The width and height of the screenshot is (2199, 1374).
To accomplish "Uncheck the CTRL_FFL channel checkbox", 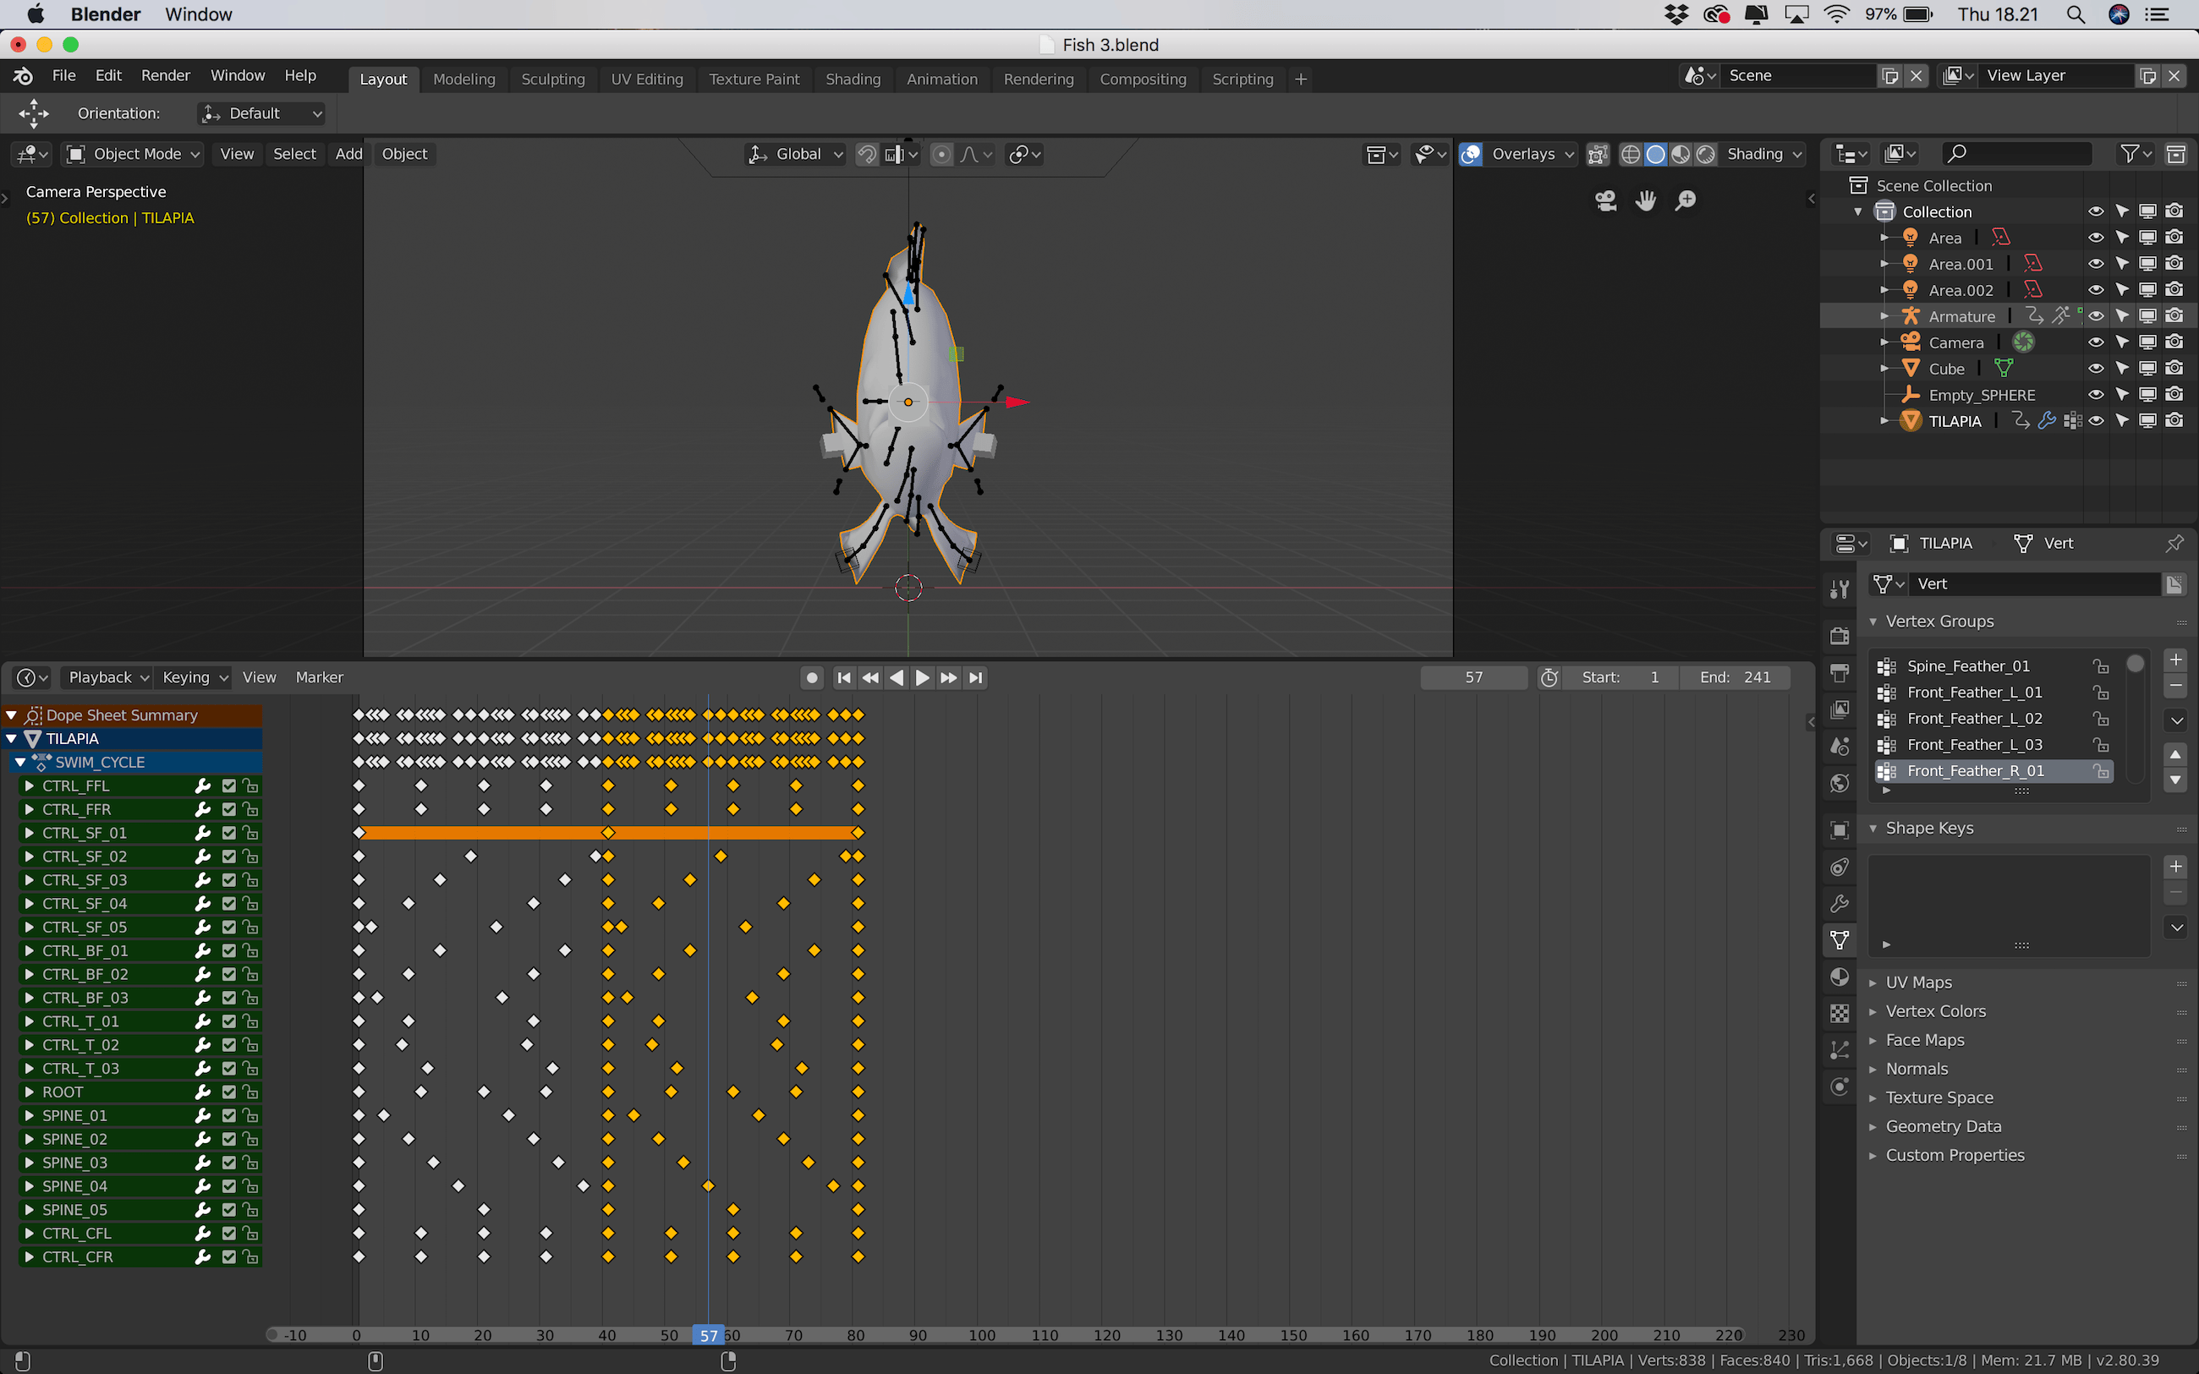I will coord(229,786).
